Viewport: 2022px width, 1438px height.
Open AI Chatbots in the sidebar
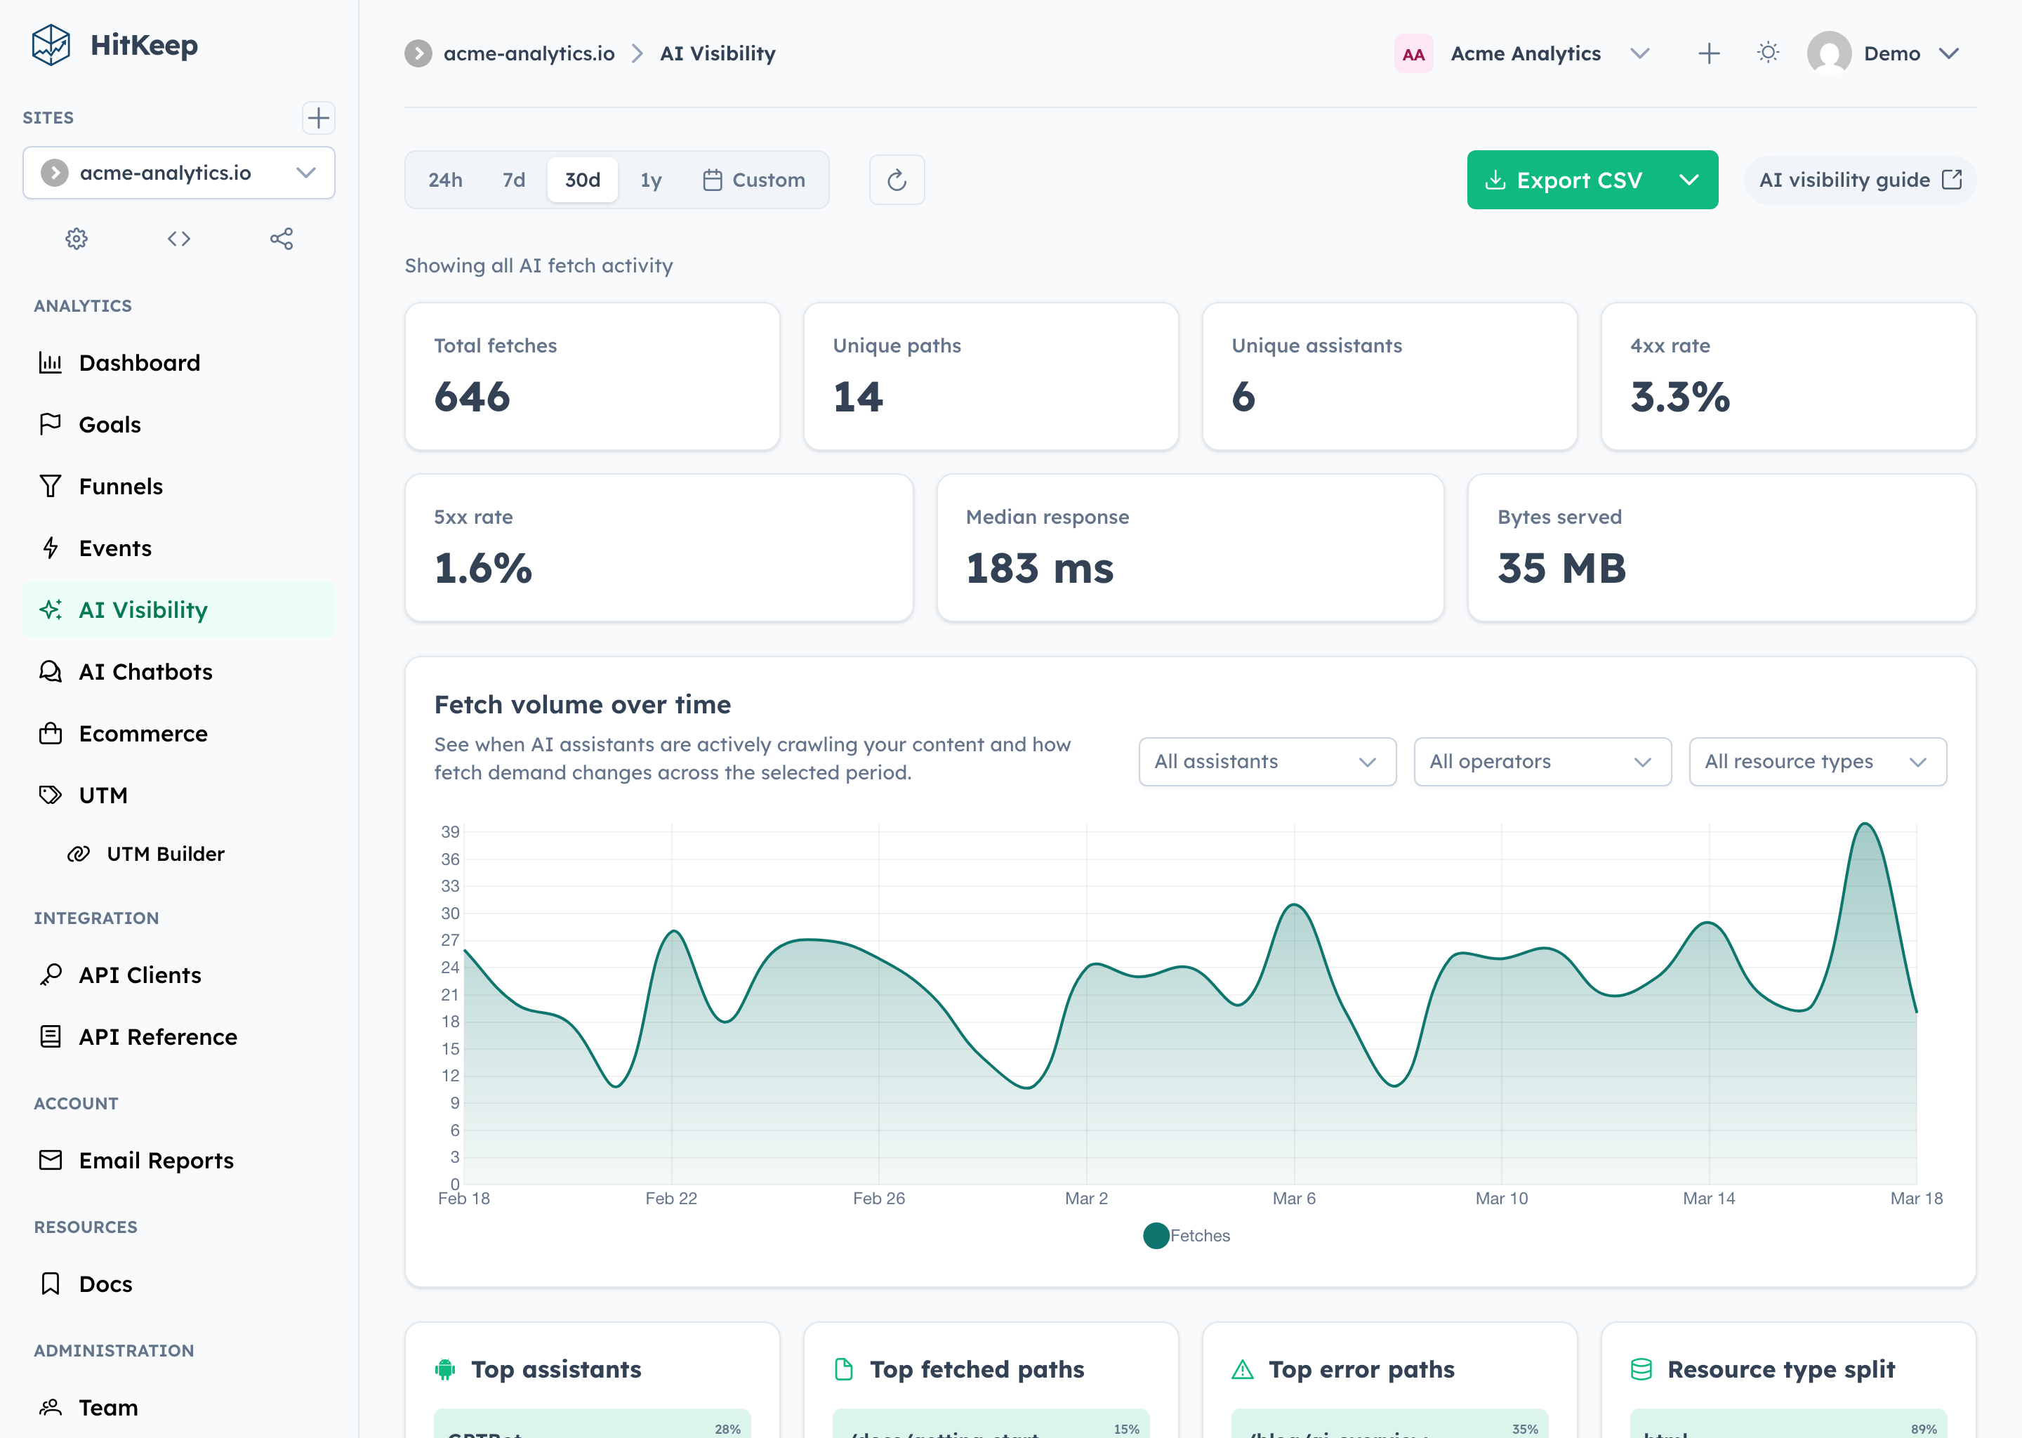(x=145, y=672)
